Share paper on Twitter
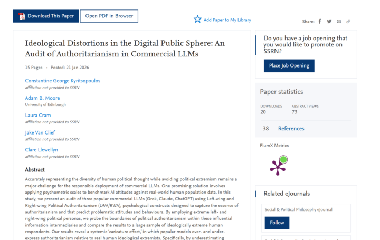380x240 pixels. (329, 21)
